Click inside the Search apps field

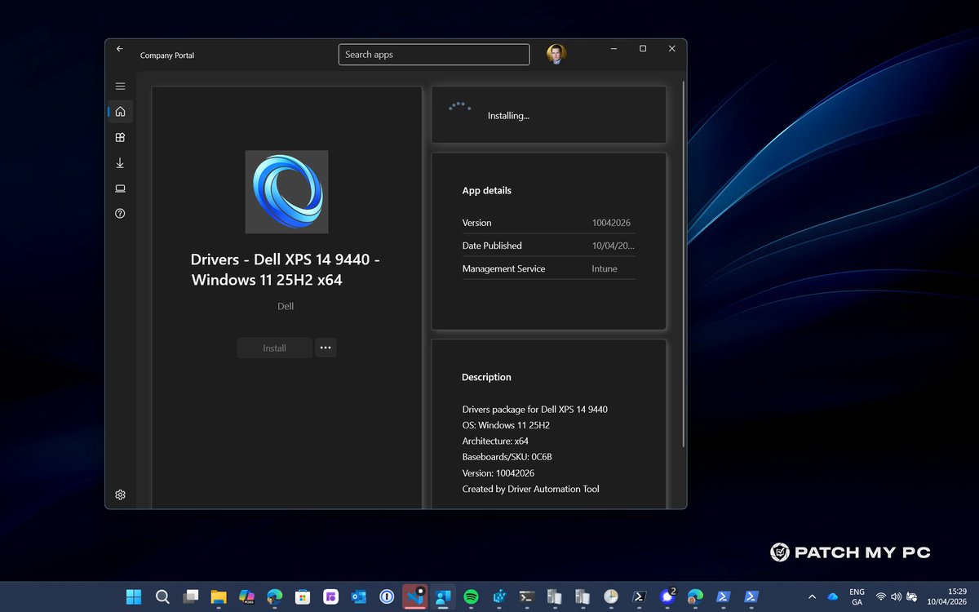click(x=434, y=55)
